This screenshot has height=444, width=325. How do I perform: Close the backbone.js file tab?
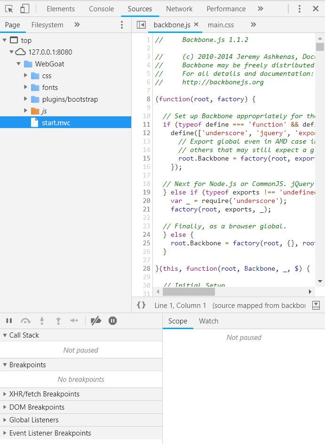pos(196,24)
